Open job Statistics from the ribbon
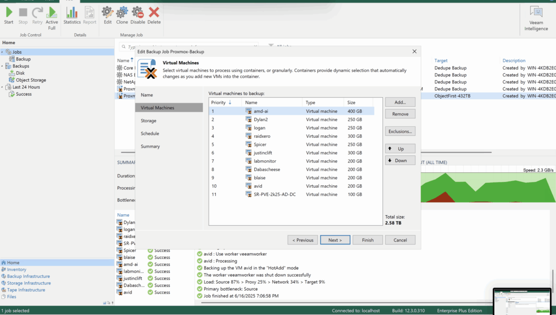Viewport: 556px width, 315px height. [72, 16]
